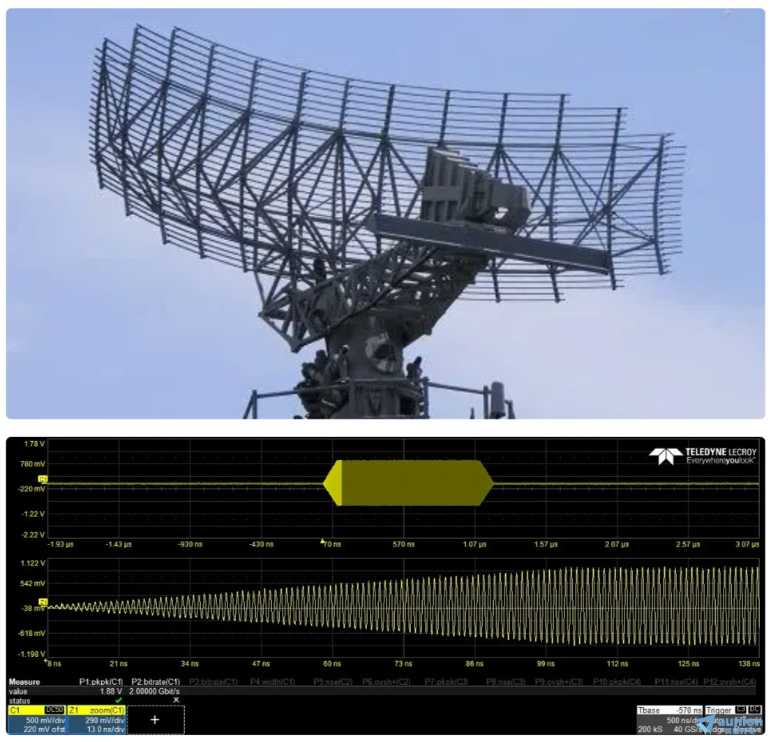Screen dimensions: 771x742
Task: Click the 2.00000 Gbit/s value
Action: (x=154, y=691)
